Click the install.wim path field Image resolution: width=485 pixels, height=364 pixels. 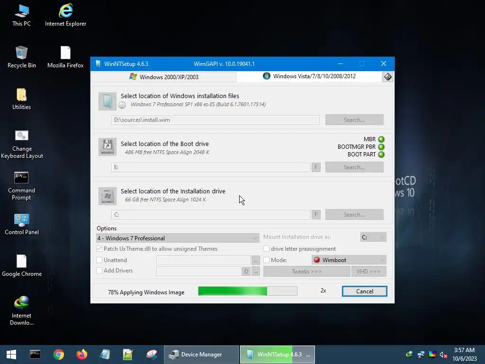point(216,120)
